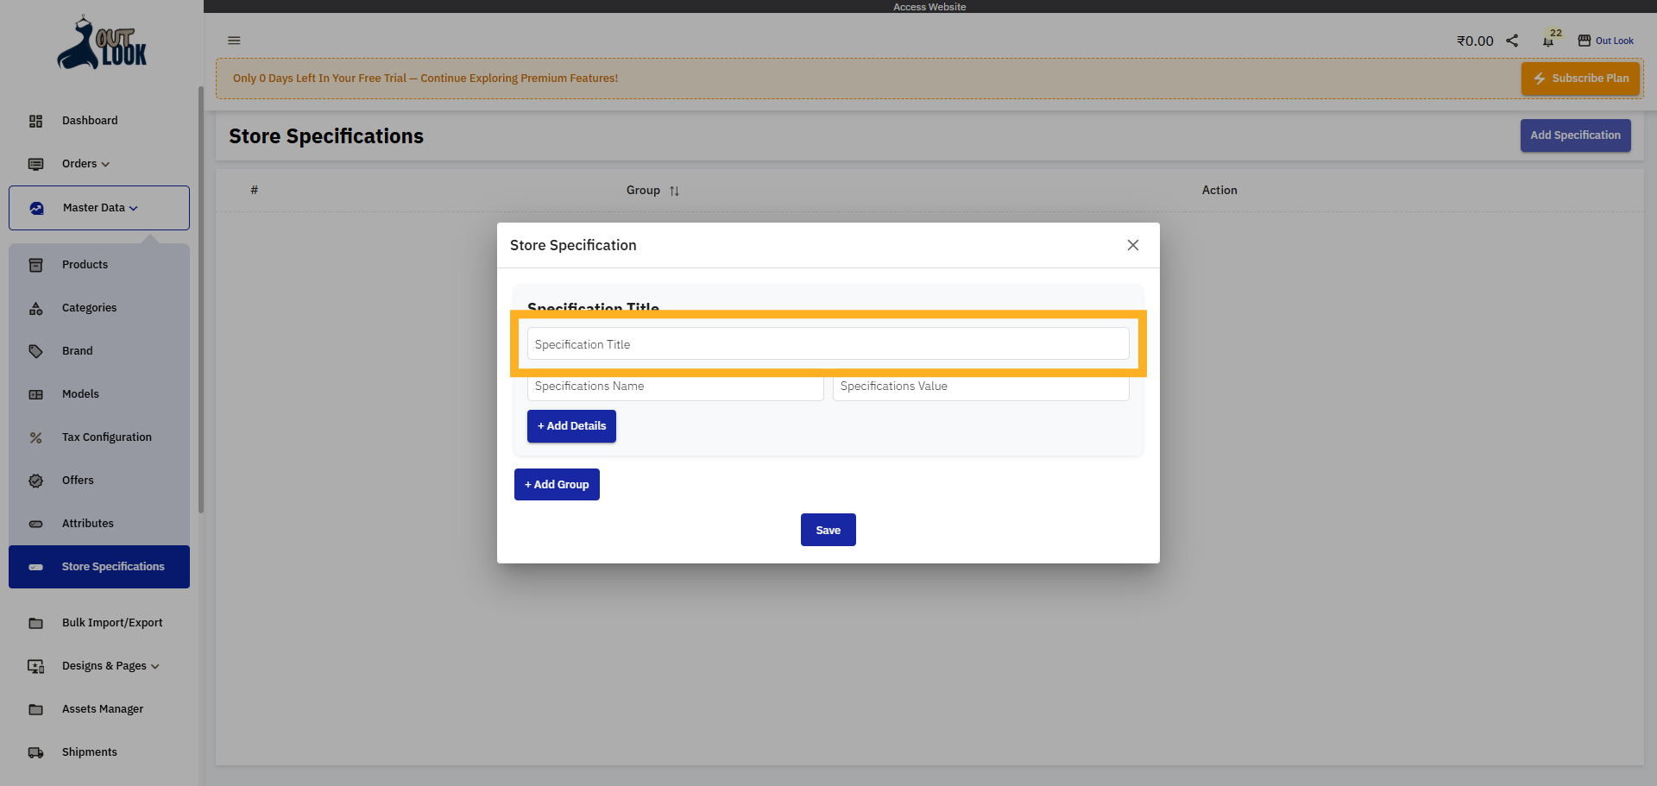The height and width of the screenshot is (786, 1657).
Task: Select Store Specifications in the sidebar
Action: (113, 566)
